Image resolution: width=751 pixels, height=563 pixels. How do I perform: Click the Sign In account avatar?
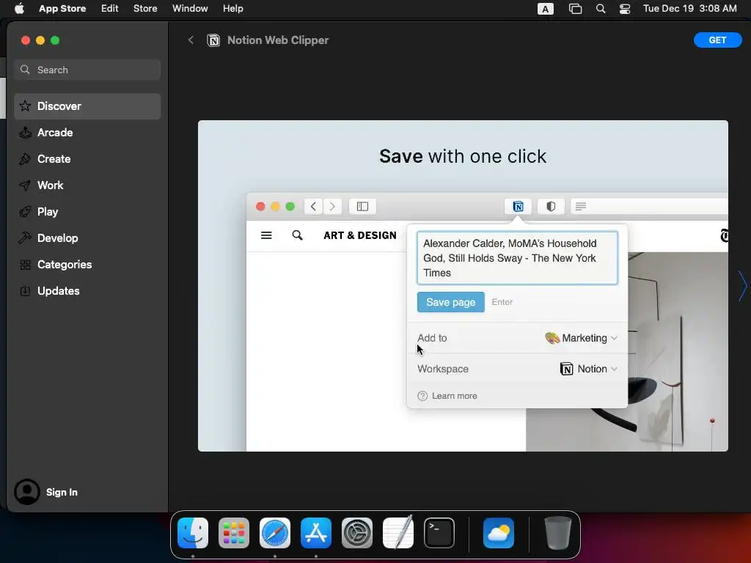pos(27,492)
